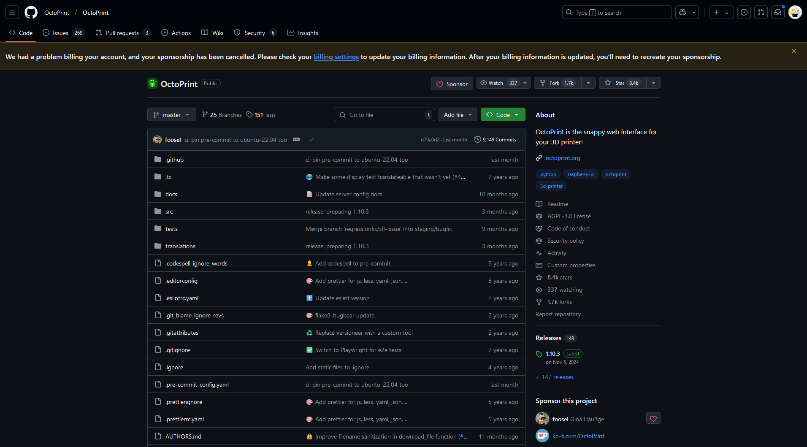The height and width of the screenshot is (447, 807).
Task: Open the Wiki tab
Action: coord(212,33)
